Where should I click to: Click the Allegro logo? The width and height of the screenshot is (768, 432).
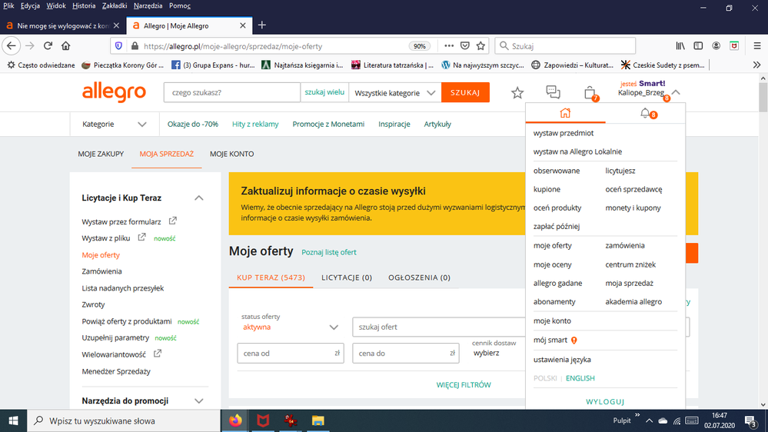click(114, 93)
